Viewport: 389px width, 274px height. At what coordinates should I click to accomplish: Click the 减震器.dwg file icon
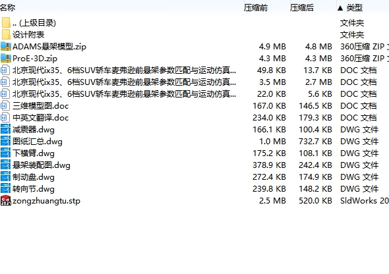[6, 129]
